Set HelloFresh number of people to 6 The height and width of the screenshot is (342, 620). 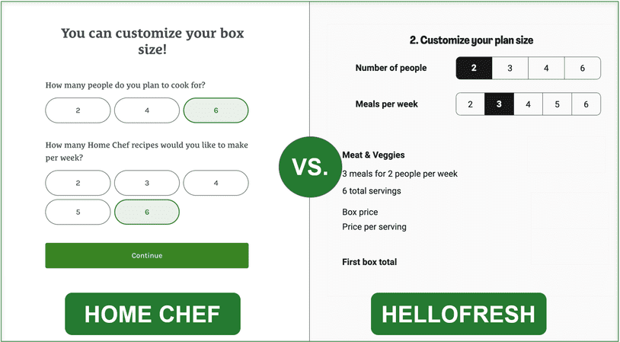point(583,68)
